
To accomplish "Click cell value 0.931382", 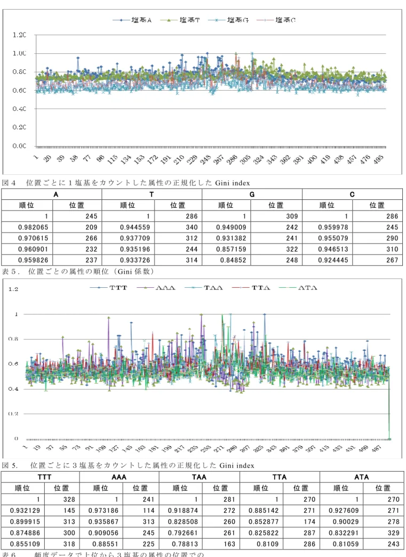I will [x=232, y=238].
